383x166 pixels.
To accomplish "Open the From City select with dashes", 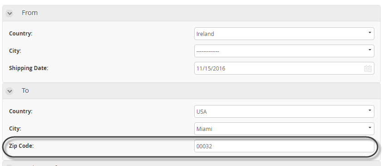I will 284,51.
